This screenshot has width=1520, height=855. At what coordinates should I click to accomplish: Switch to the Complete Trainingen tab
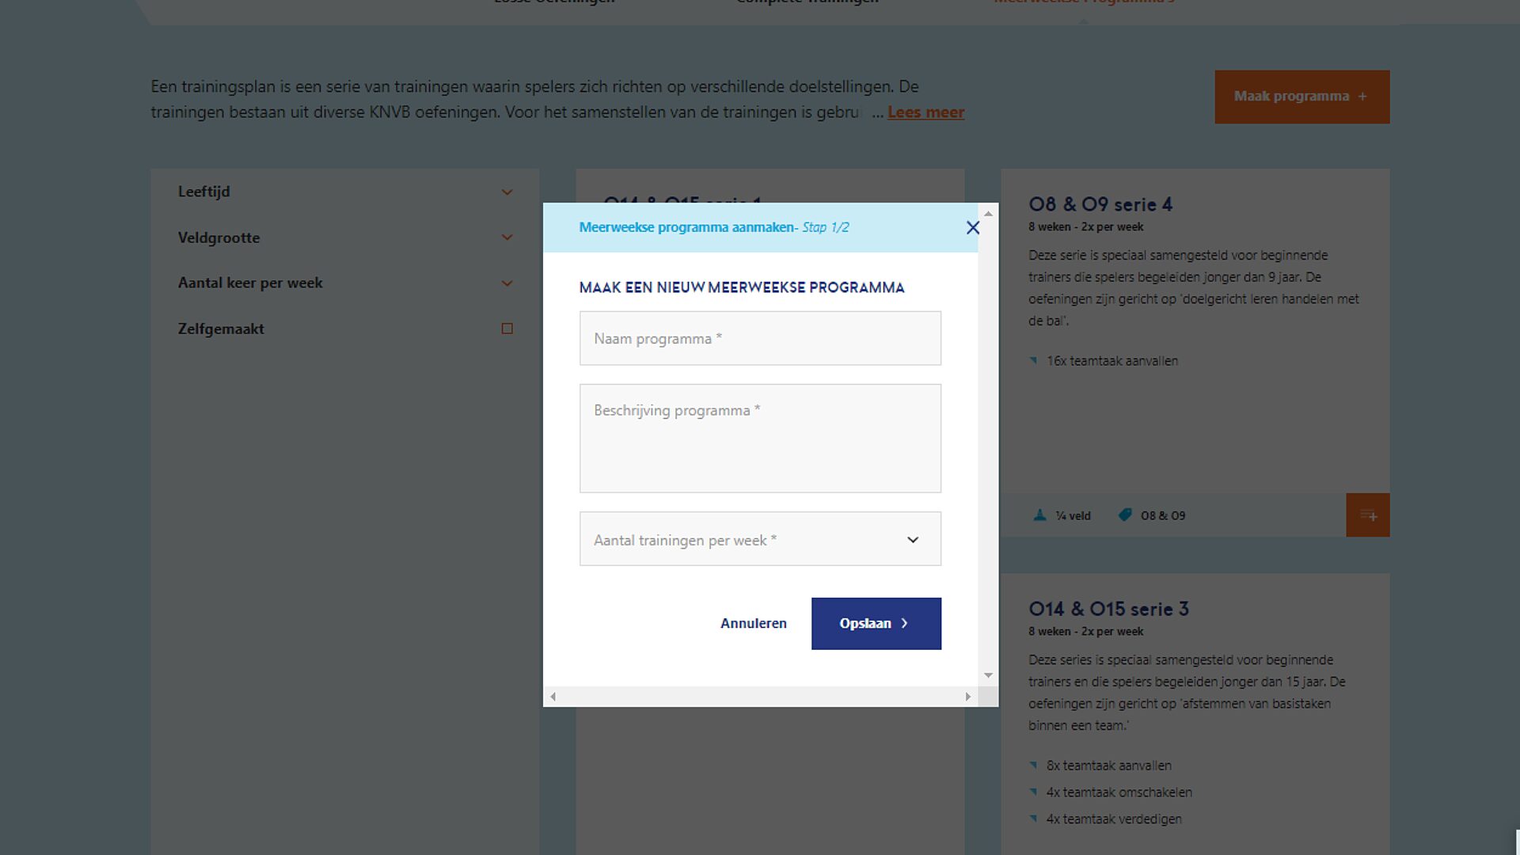tap(807, 2)
